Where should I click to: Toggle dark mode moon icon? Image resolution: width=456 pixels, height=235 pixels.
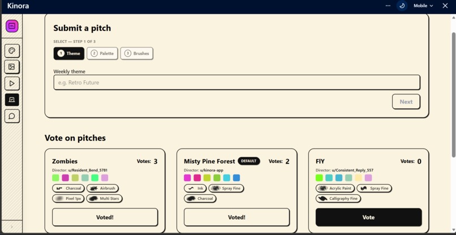tap(402, 6)
